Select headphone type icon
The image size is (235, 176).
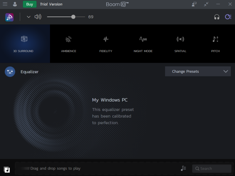(x=217, y=17)
